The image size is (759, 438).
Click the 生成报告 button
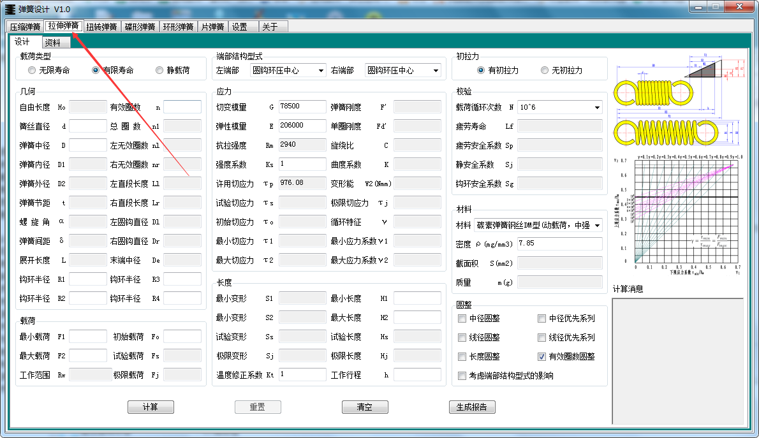pyautogui.click(x=472, y=407)
